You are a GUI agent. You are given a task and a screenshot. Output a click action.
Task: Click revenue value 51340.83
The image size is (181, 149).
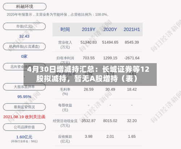pyautogui.click(x=89, y=42)
